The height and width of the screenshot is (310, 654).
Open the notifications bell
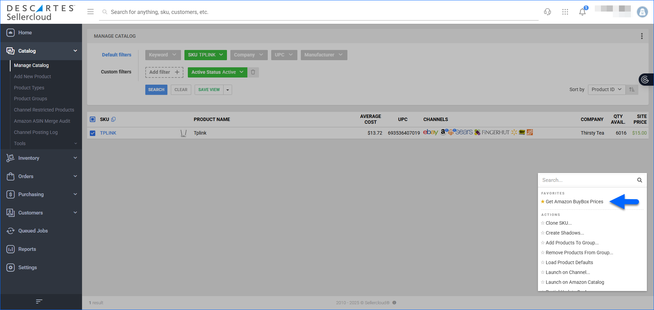pyautogui.click(x=582, y=12)
